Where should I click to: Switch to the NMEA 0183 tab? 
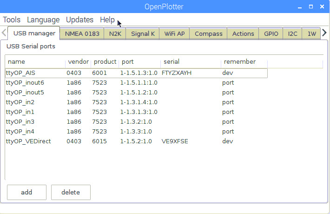tap(82, 33)
